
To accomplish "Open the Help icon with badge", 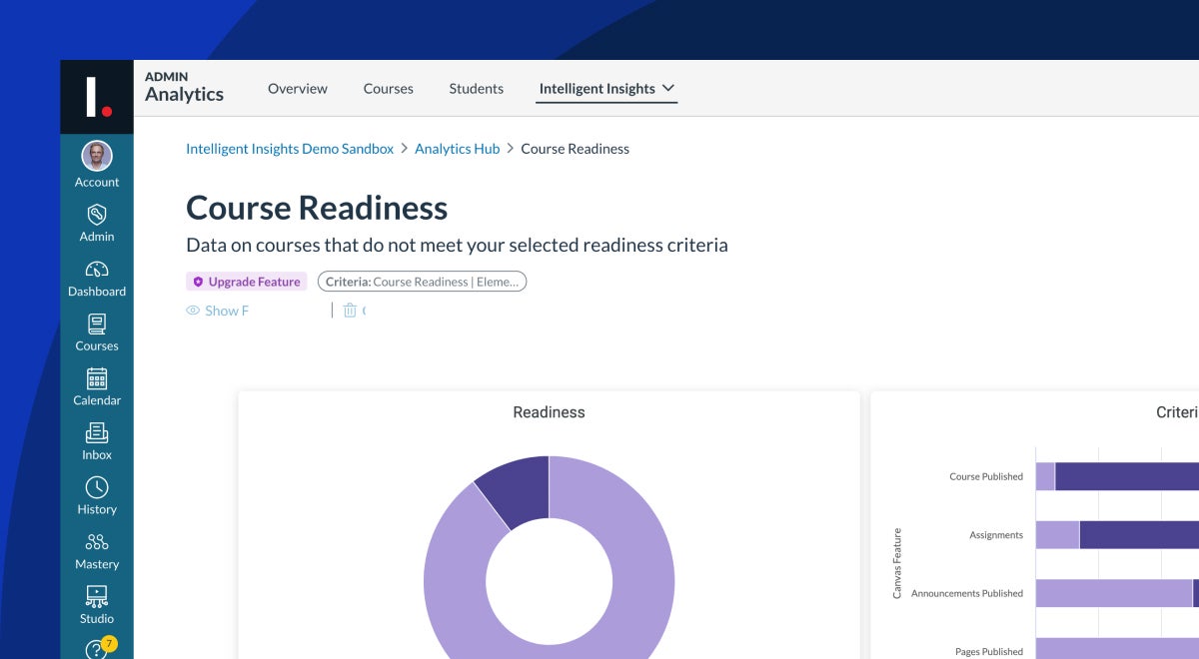I will (x=97, y=649).
